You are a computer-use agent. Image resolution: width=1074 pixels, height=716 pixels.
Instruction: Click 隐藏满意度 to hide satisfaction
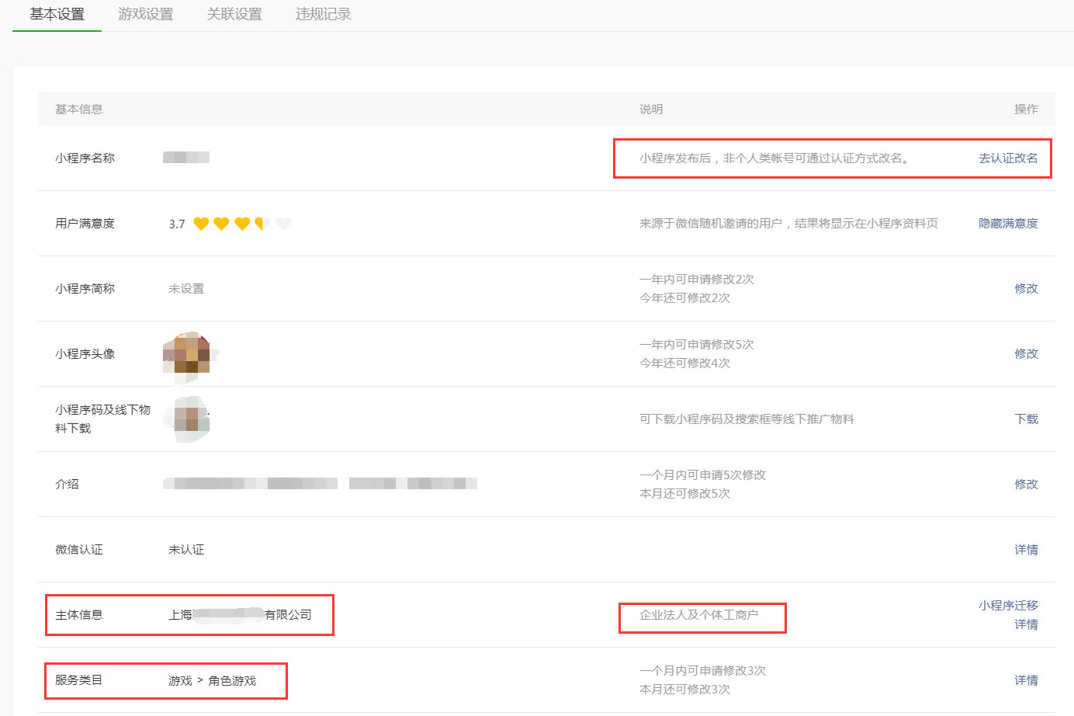pyautogui.click(x=1008, y=223)
